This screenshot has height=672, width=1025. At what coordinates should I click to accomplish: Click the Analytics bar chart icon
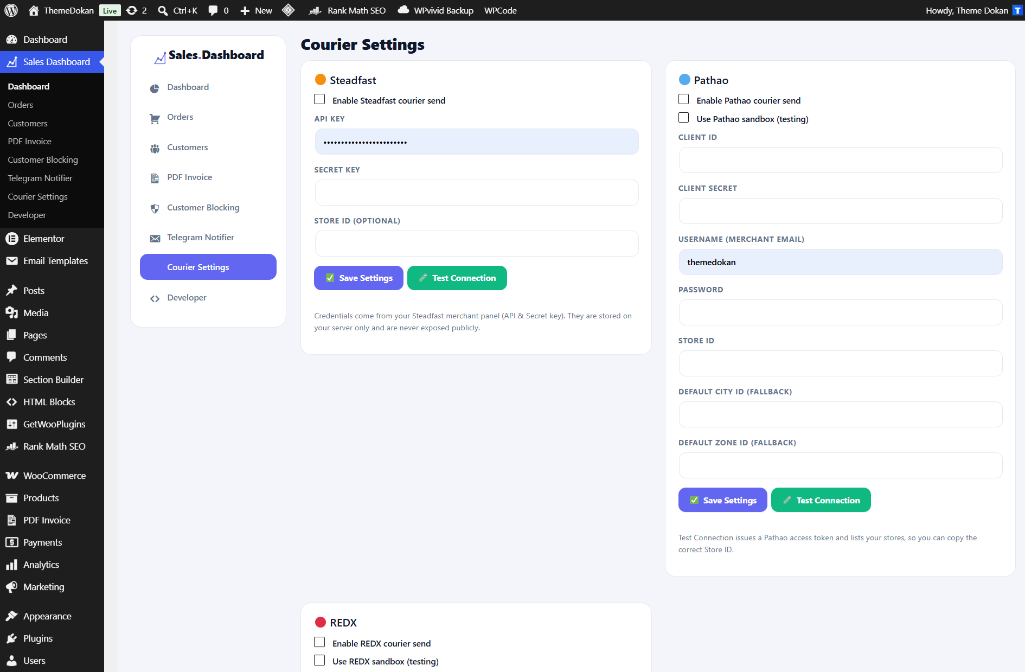pos(11,565)
